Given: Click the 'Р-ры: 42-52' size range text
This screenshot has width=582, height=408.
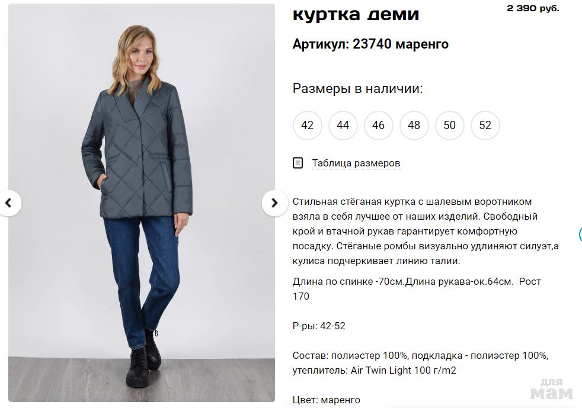Looking at the screenshot, I should coord(319,326).
